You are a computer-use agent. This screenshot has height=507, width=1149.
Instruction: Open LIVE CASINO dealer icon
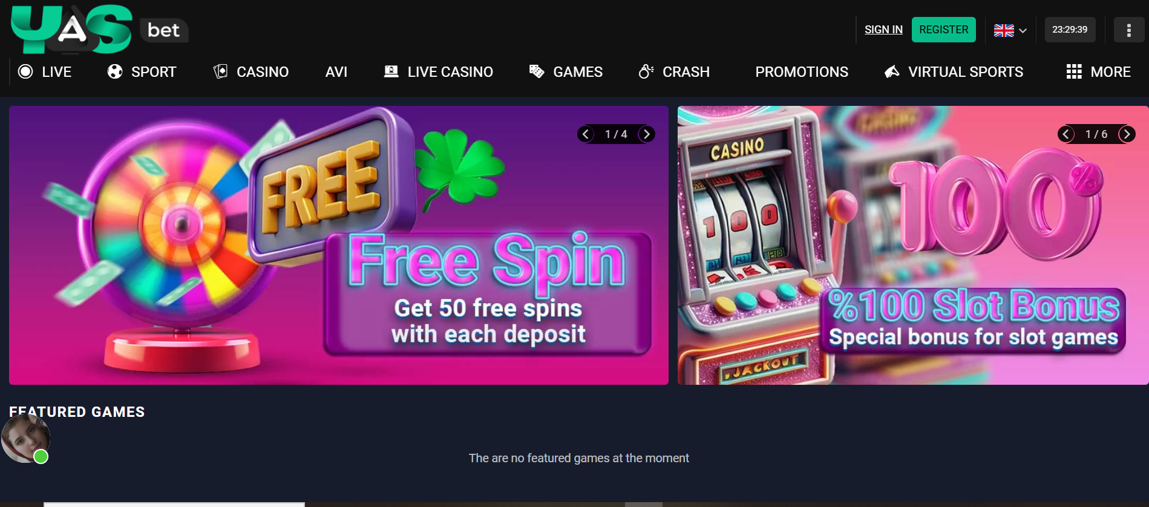click(391, 71)
